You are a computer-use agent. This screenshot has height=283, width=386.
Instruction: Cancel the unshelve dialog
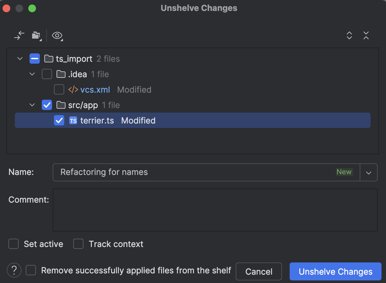[x=259, y=271]
